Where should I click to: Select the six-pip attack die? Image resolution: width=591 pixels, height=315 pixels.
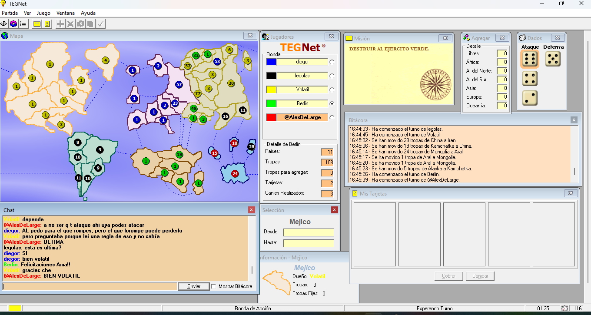pos(530,59)
